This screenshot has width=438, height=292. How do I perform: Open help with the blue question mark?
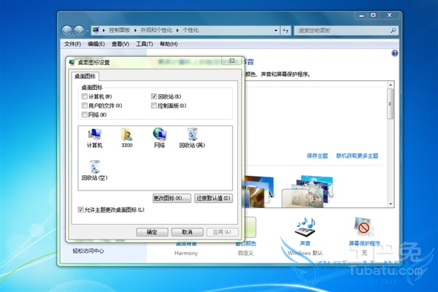(x=395, y=53)
